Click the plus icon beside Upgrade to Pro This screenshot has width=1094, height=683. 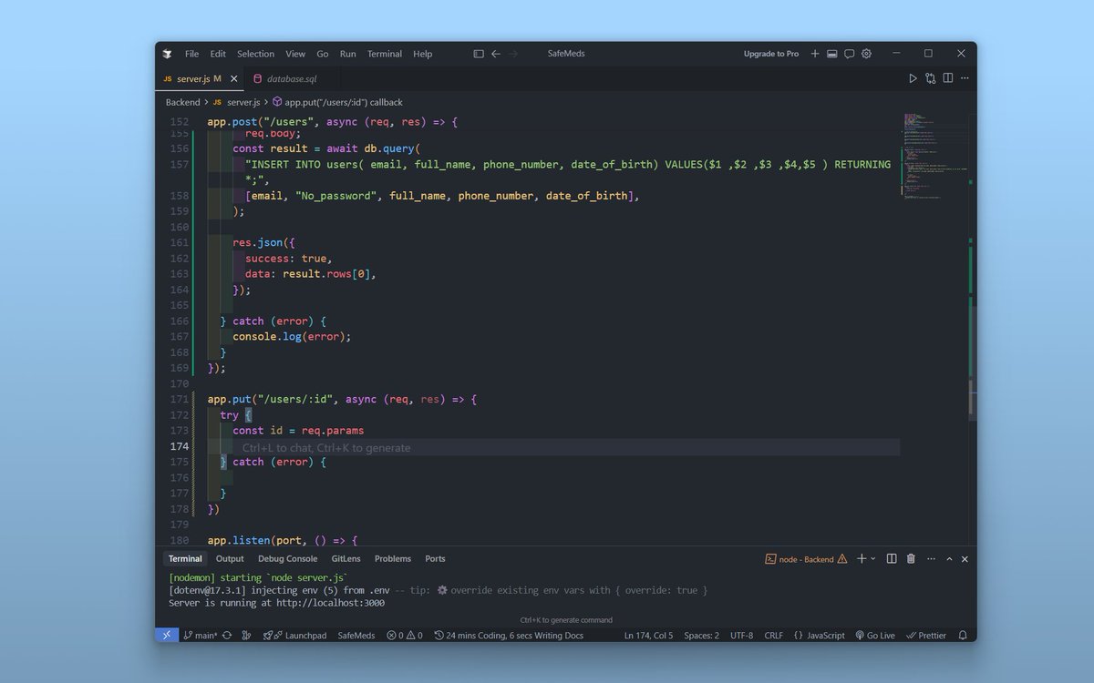coord(815,54)
